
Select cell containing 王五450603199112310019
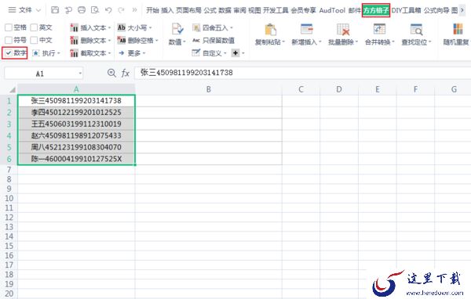click(x=76, y=124)
